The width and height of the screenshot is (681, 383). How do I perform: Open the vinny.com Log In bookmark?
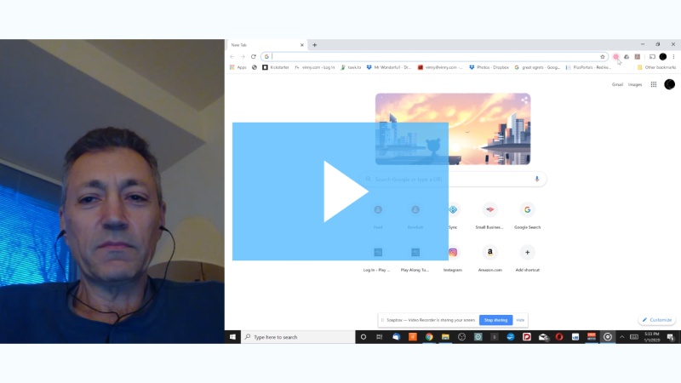click(314, 67)
